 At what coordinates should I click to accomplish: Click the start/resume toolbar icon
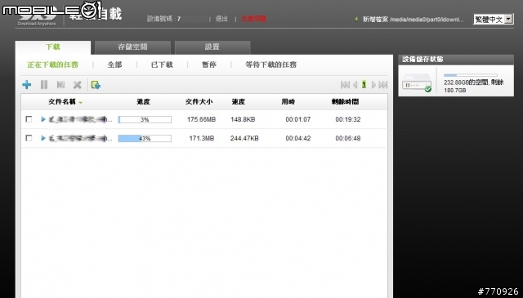tap(60, 85)
